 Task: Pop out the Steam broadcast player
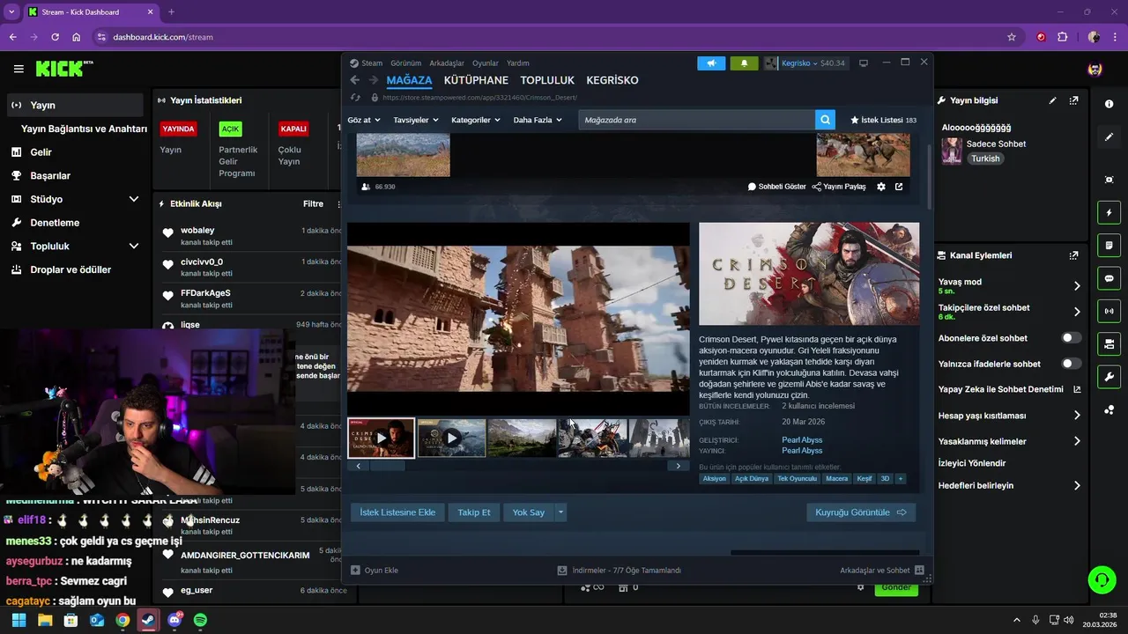tap(899, 187)
